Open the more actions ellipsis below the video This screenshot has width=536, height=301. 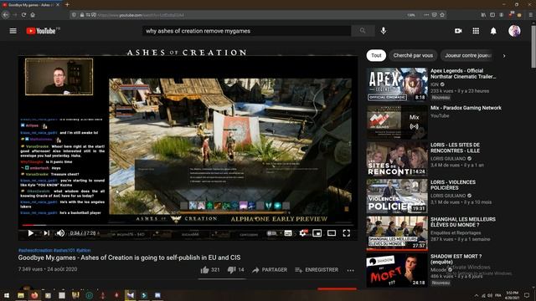[x=350, y=270]
